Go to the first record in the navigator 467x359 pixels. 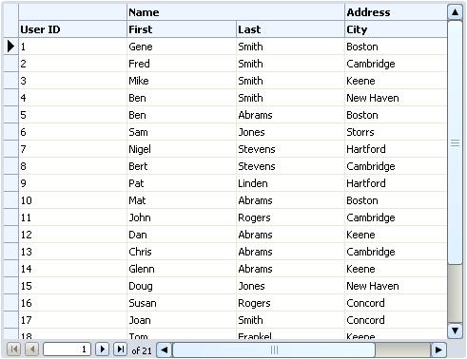click(13, 350)
